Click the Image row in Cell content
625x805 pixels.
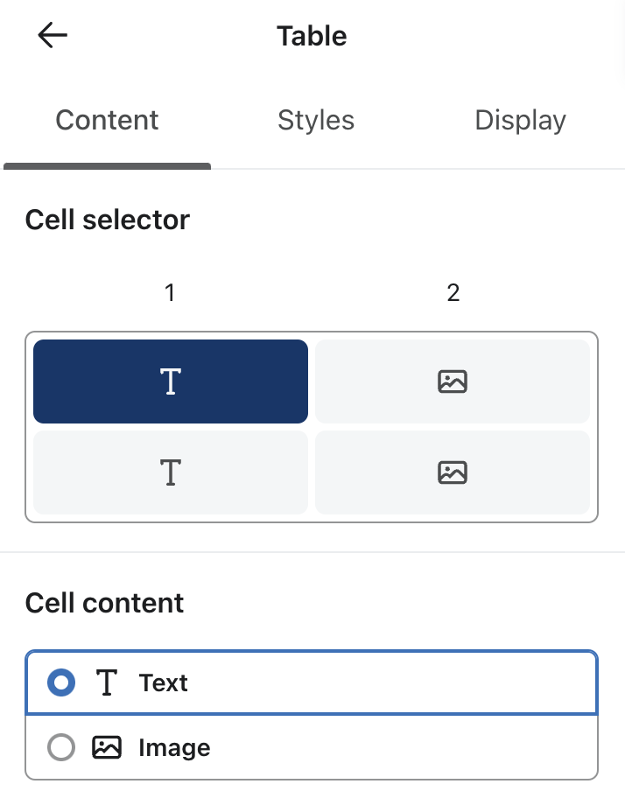312,747
